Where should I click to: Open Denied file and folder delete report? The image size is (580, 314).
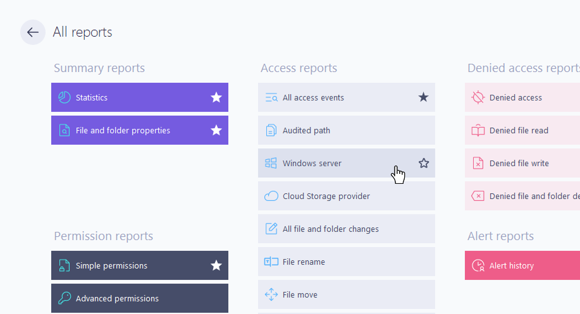point(522,196)
